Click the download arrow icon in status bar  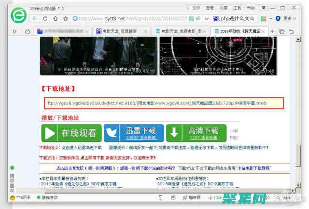(211, 197)
